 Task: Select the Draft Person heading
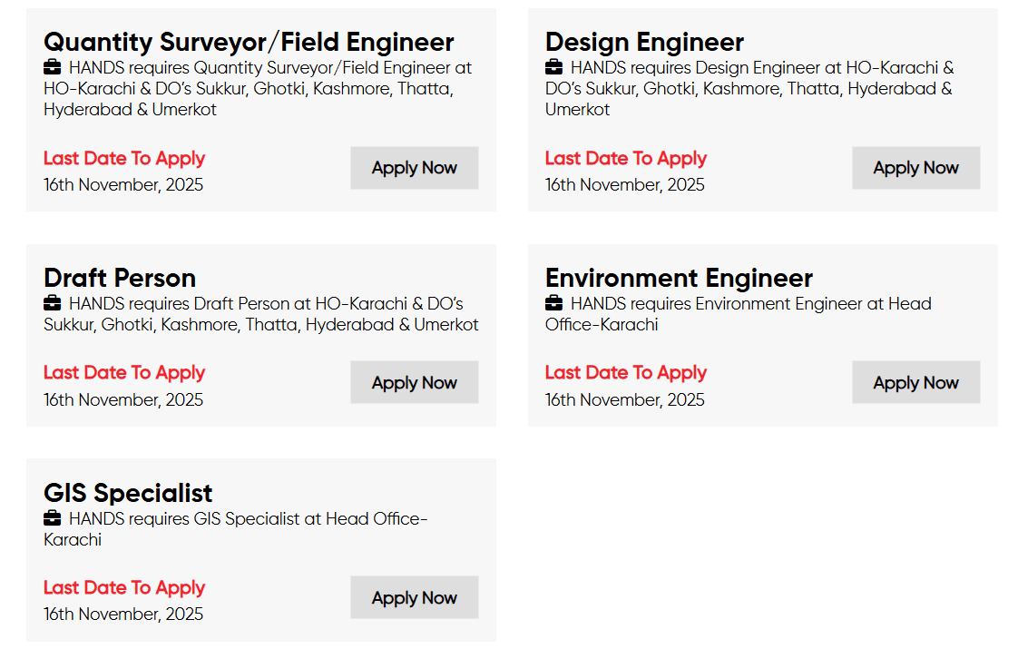point(120,278)
